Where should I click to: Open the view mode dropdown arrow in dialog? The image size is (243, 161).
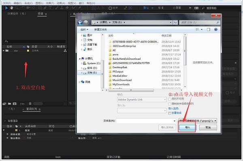pos(202,29)
